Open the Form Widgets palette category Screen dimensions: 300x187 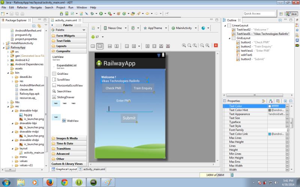[x=69, y=36]
